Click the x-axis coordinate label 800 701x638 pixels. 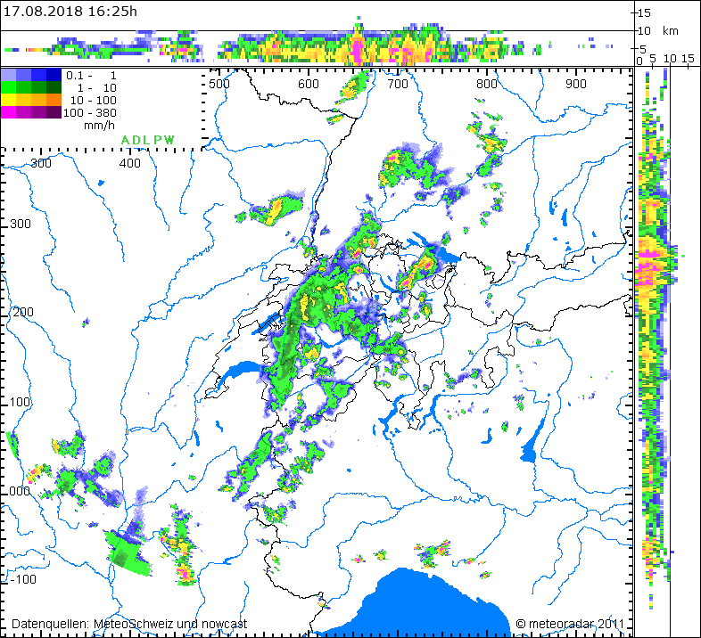486,84
